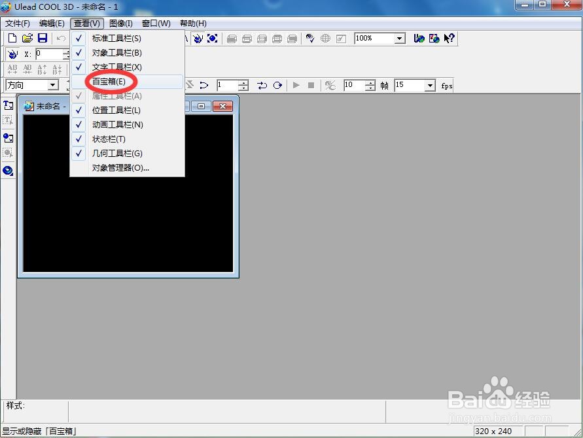Click the checkmark box icon left of zoom
Screen dimensions: 583x438
point(341,39)
